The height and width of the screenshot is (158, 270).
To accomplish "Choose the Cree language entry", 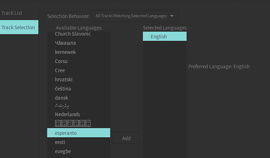I will point(60,70).
